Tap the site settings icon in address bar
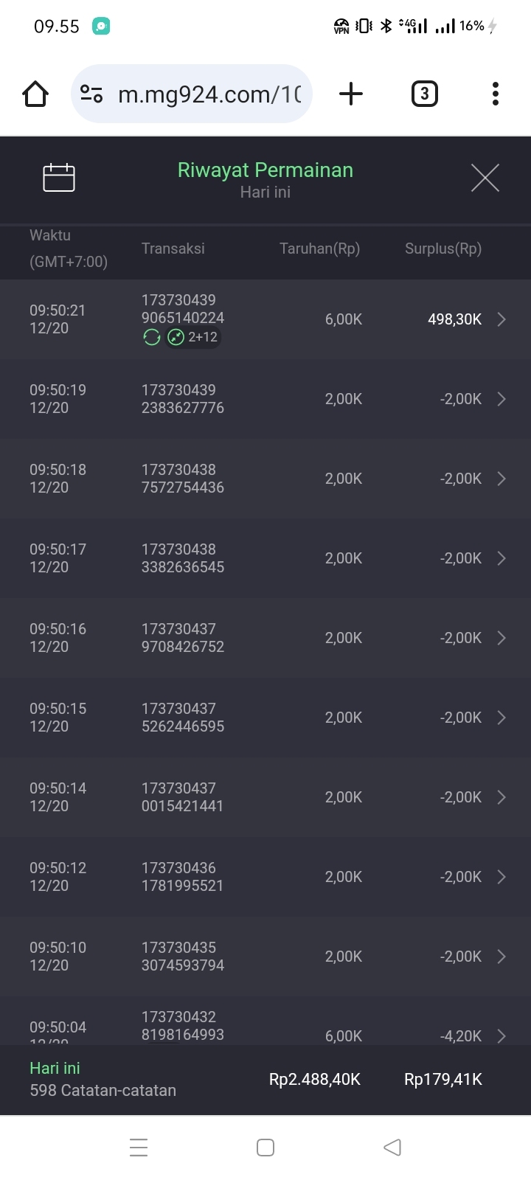This screenshot has width=531, height=1180. [91, 94]
